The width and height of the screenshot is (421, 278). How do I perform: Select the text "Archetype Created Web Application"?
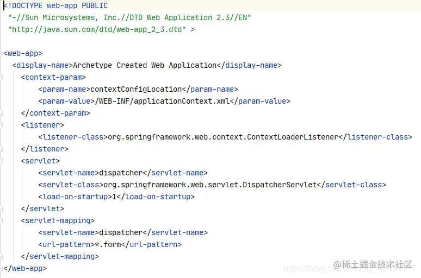click(x=145, y=65)
